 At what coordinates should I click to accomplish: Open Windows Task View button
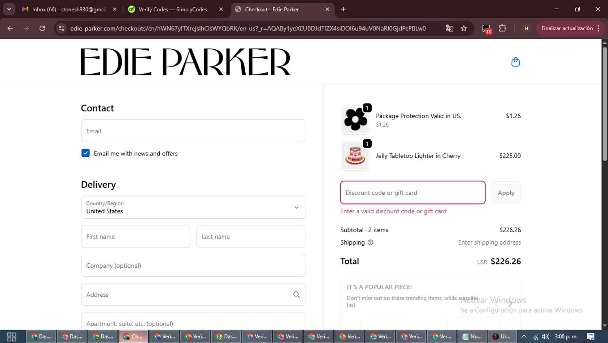click(12, 337)
